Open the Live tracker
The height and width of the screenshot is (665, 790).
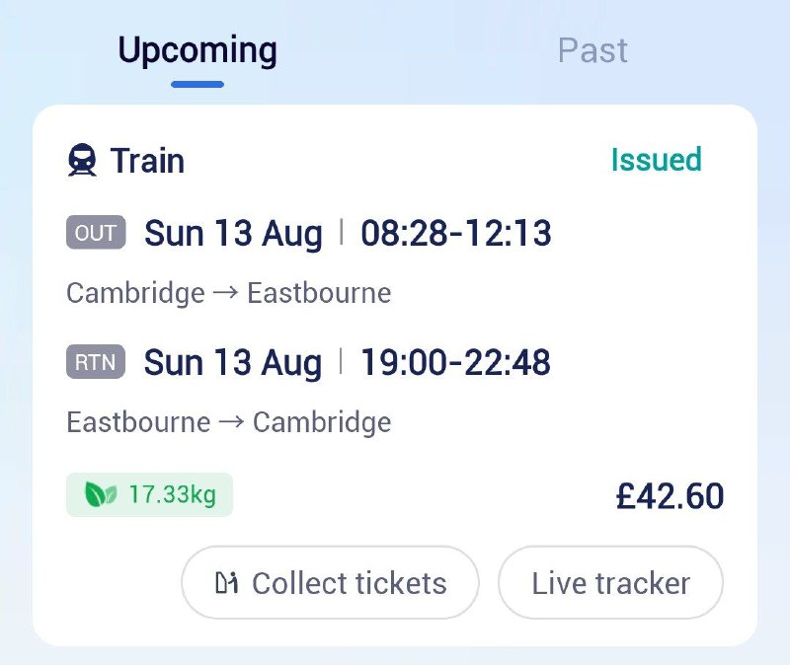[x=610, y=583]
